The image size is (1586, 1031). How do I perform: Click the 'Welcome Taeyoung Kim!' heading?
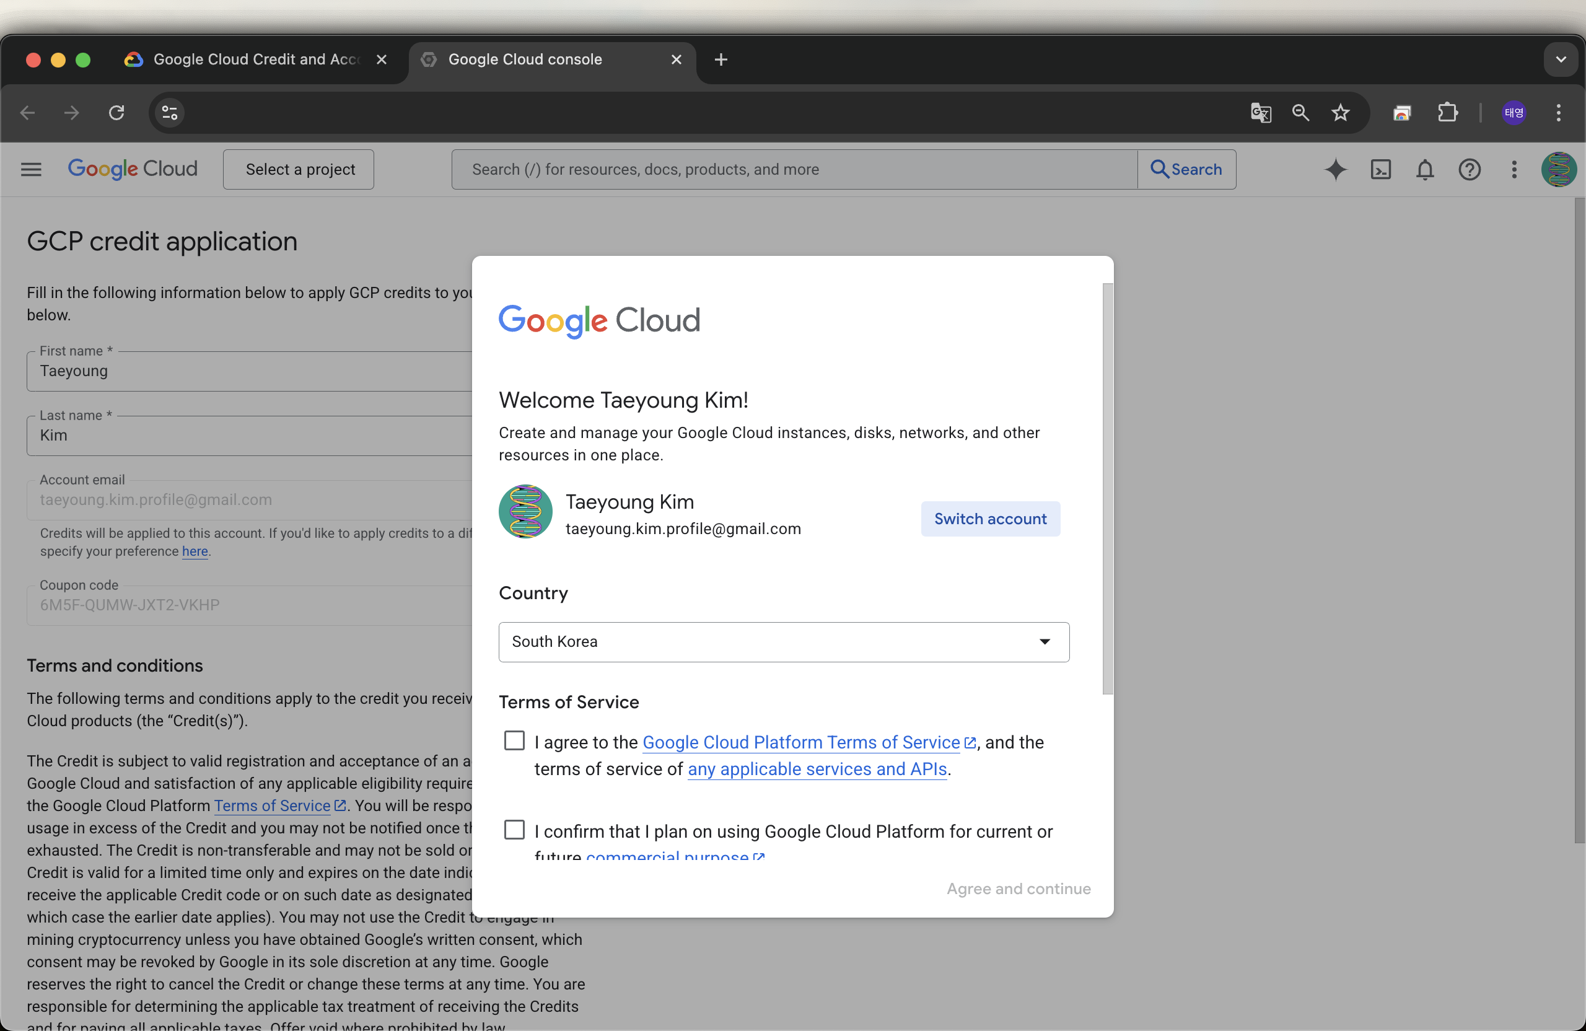(623, 400)
